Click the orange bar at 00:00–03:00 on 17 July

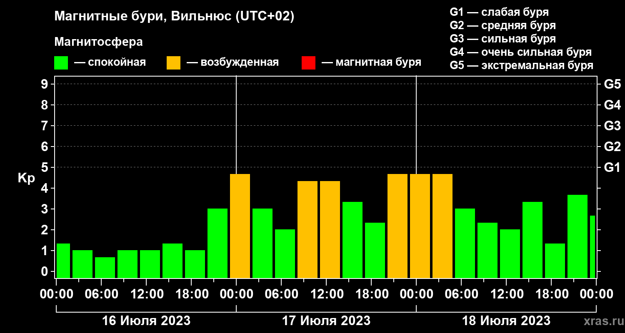pos(240,226)
